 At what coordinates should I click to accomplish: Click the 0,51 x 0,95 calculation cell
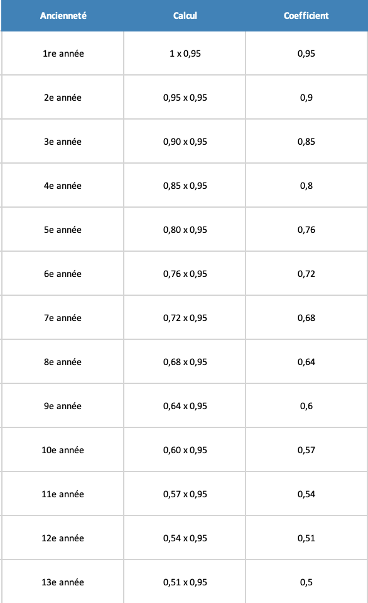click(x=185, y=582)
